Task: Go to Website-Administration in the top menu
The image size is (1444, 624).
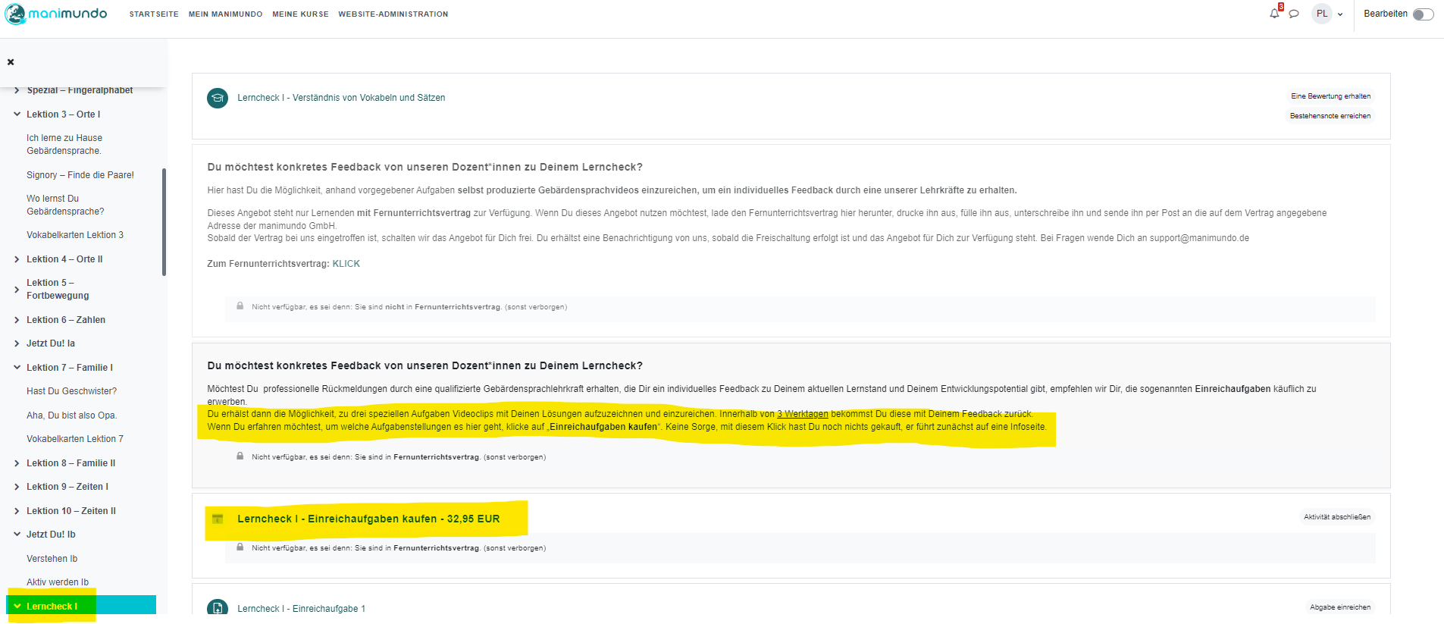Action: 393,14
